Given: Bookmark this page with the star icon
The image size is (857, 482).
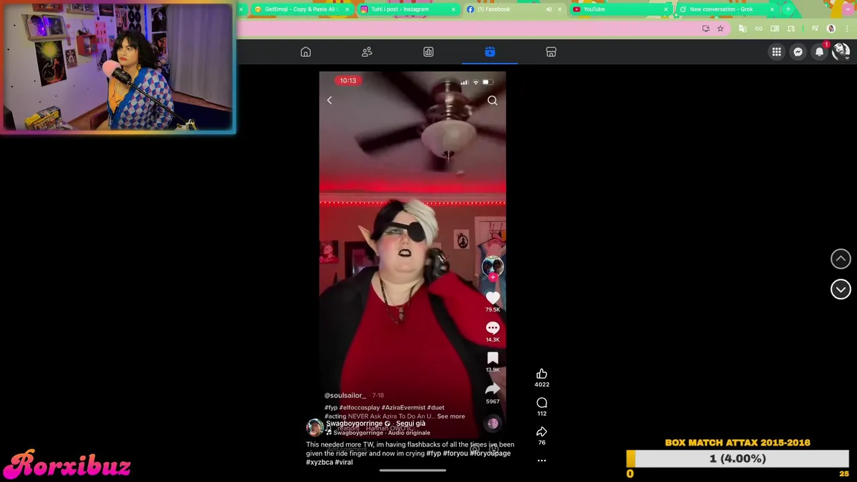Looking at the screenshot, I should [720, 28].
